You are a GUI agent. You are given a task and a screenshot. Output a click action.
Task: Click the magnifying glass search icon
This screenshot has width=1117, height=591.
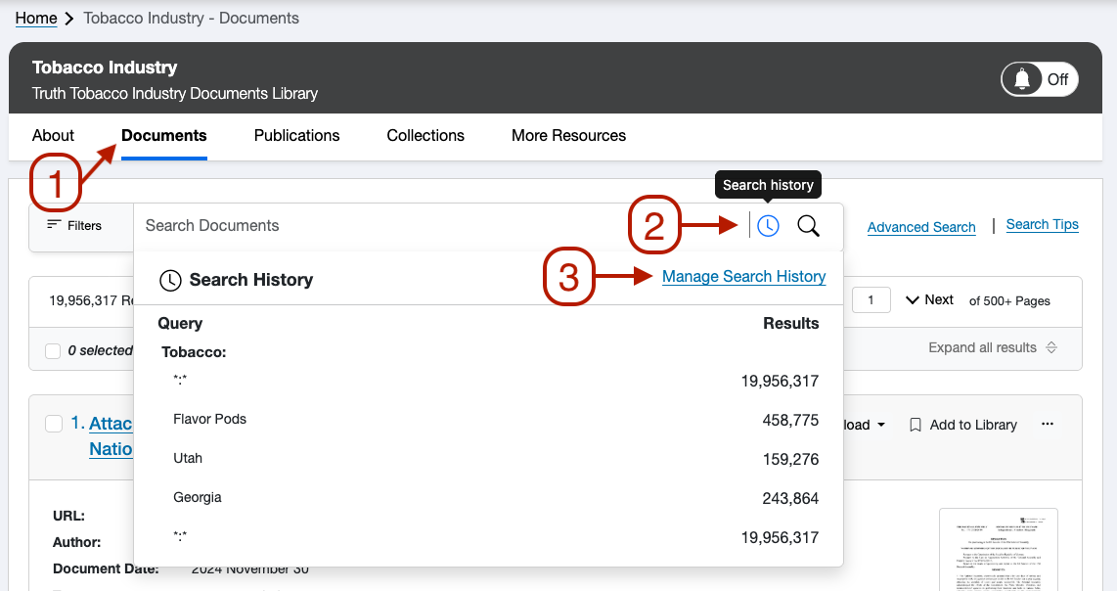click(x=809, y=226)
